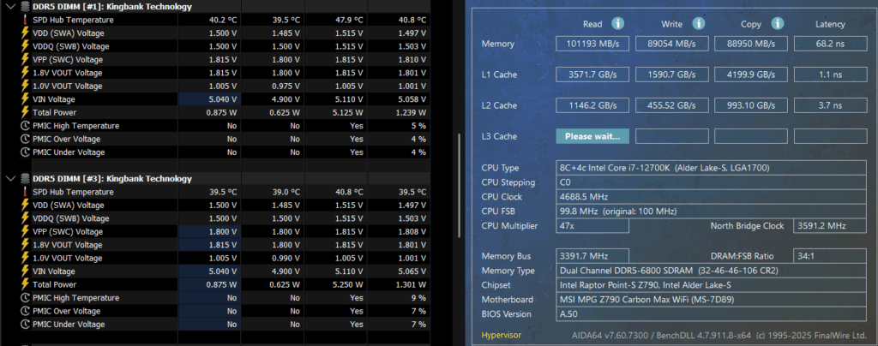
Task: Select DIMM #1 SPD Hub Temperature 47.9 °C maximum
Action: (337, 20)
